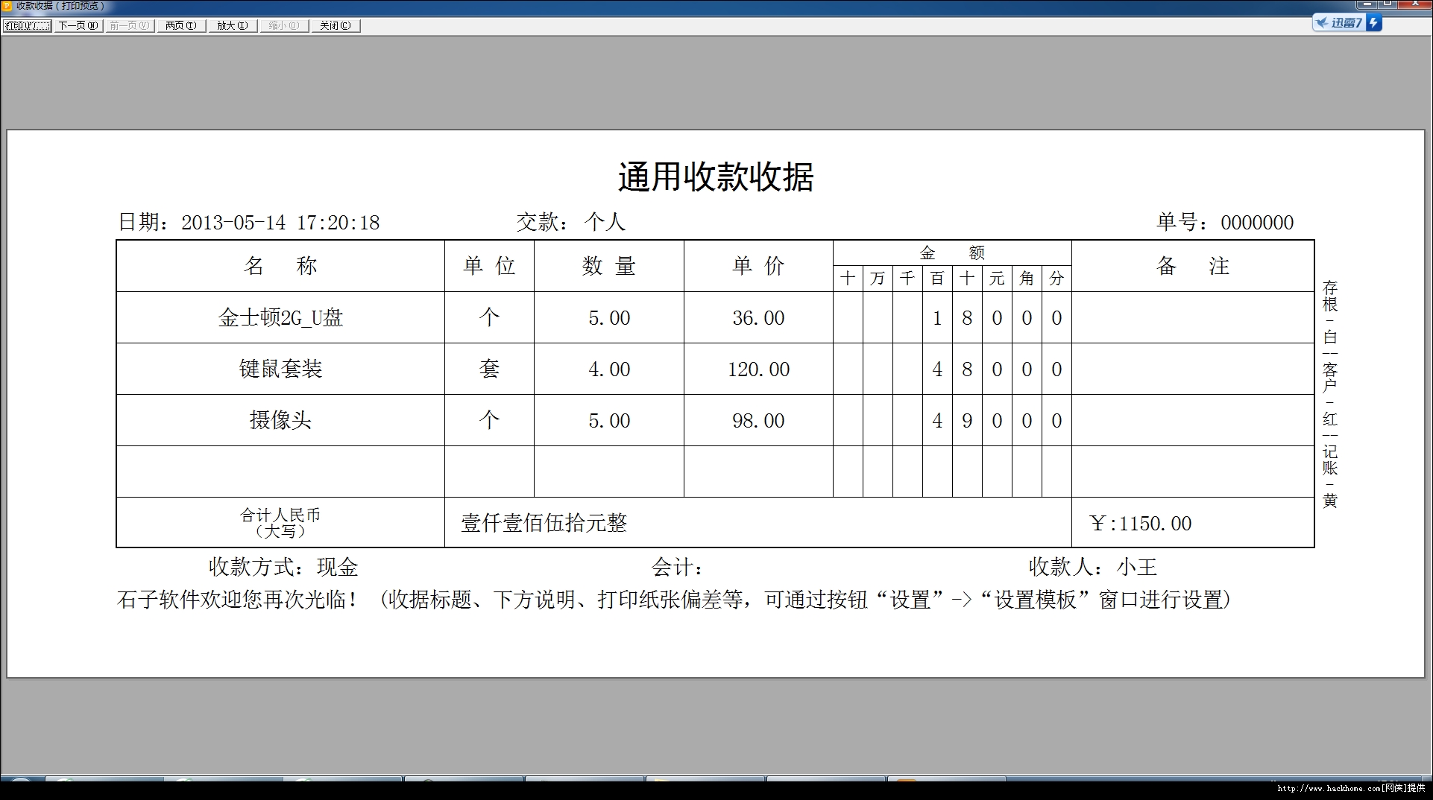
Task: Click the unit 套 for 键鼠套装
Action: point(489,369)
